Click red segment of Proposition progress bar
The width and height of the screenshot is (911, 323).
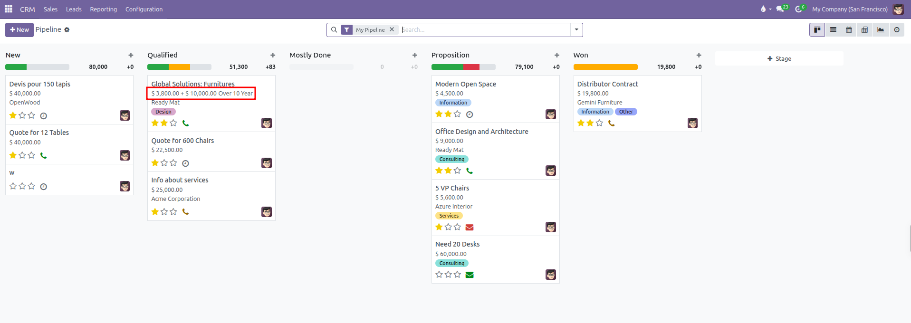[x=471, y=67]
